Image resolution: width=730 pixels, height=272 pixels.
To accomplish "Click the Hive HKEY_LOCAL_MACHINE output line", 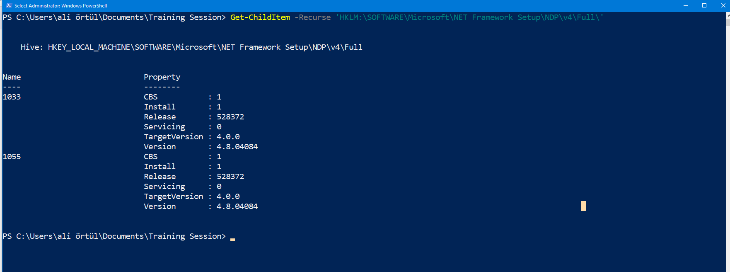I will (191, 47).
